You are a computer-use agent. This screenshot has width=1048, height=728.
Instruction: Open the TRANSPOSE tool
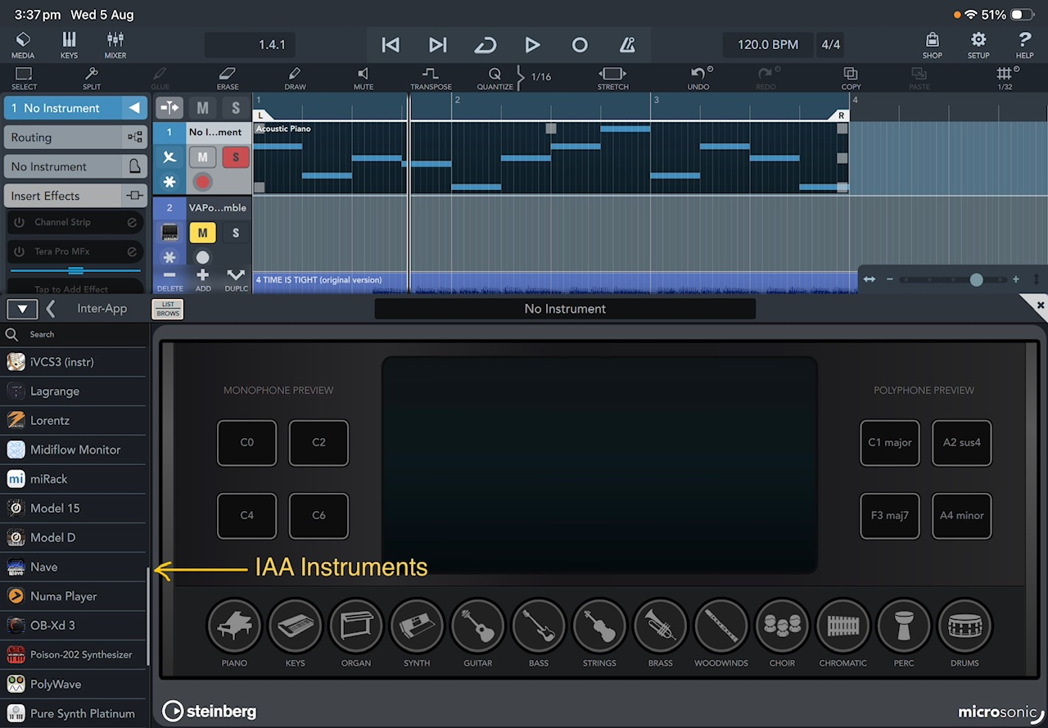tap(431, 78)
